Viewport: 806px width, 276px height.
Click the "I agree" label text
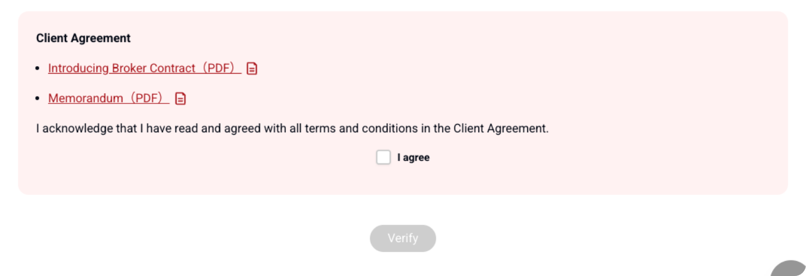click(x=413, y=158)
